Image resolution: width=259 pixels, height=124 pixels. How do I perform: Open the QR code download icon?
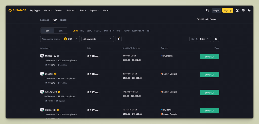coord(237,10)
